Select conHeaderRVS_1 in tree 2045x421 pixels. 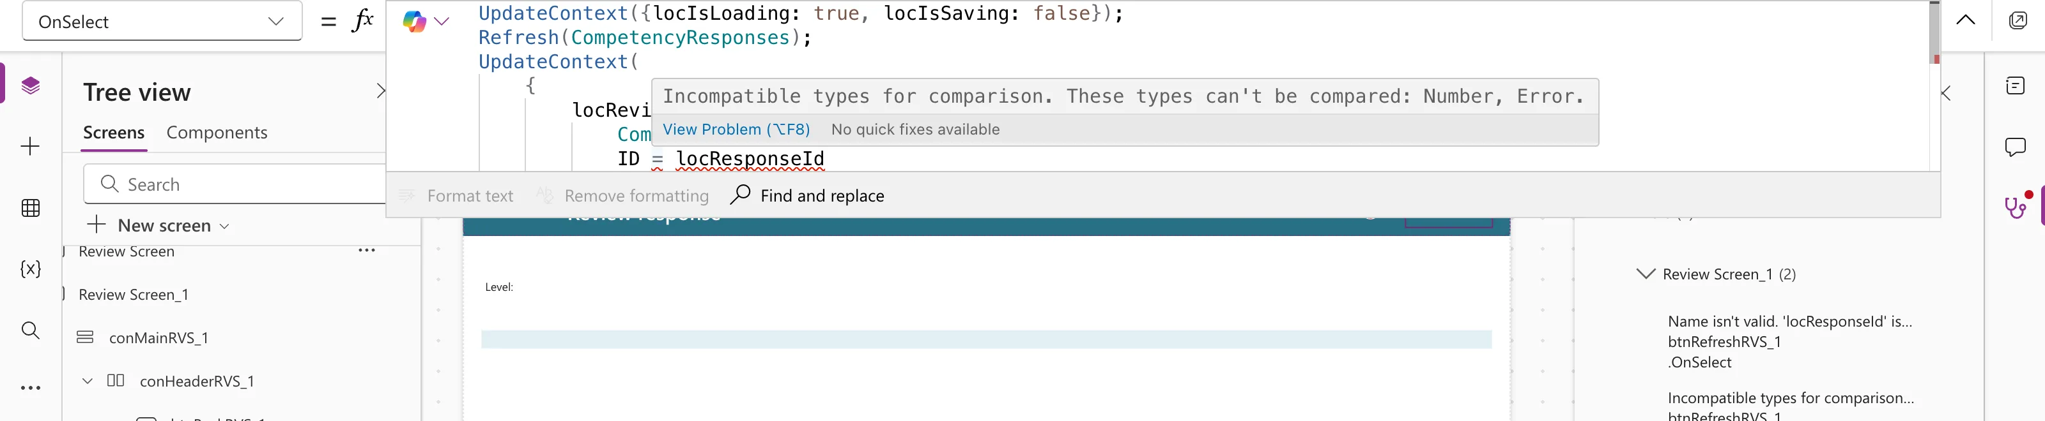(197, 381)
